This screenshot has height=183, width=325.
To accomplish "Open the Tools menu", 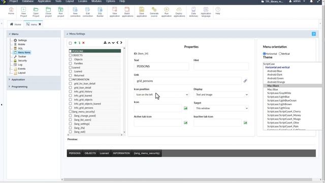I will (x=58, y=1).
